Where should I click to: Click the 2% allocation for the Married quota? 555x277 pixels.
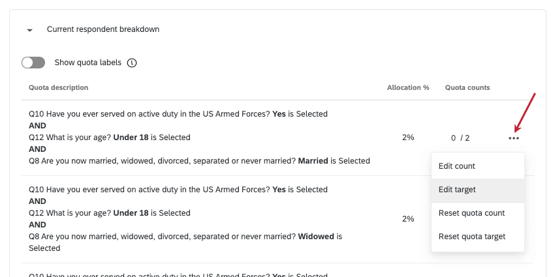408,138
